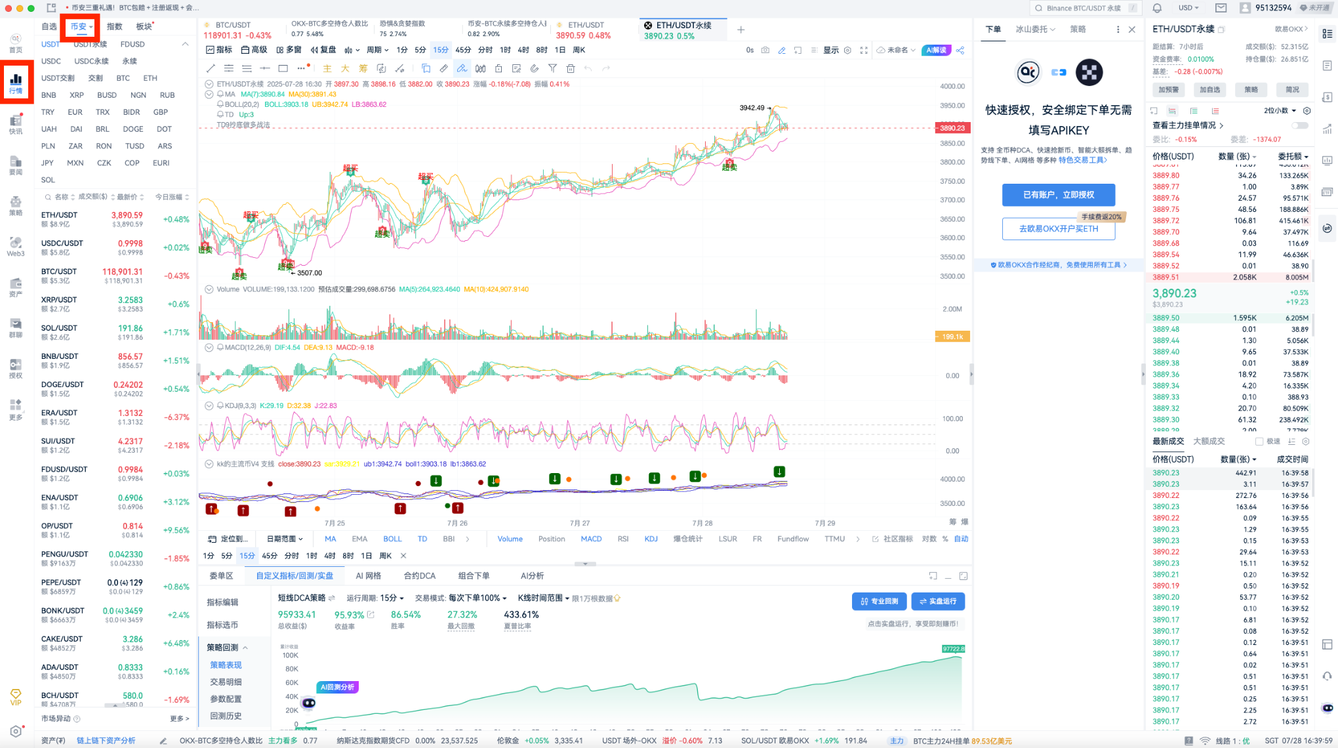Open chart settings hexagon icon near 显示
Screen dimensions: 1338x748
(847, 50)
